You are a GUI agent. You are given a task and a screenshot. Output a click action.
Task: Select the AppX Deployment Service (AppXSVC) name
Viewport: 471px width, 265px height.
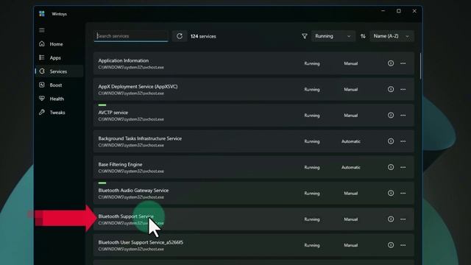point(138,87)
